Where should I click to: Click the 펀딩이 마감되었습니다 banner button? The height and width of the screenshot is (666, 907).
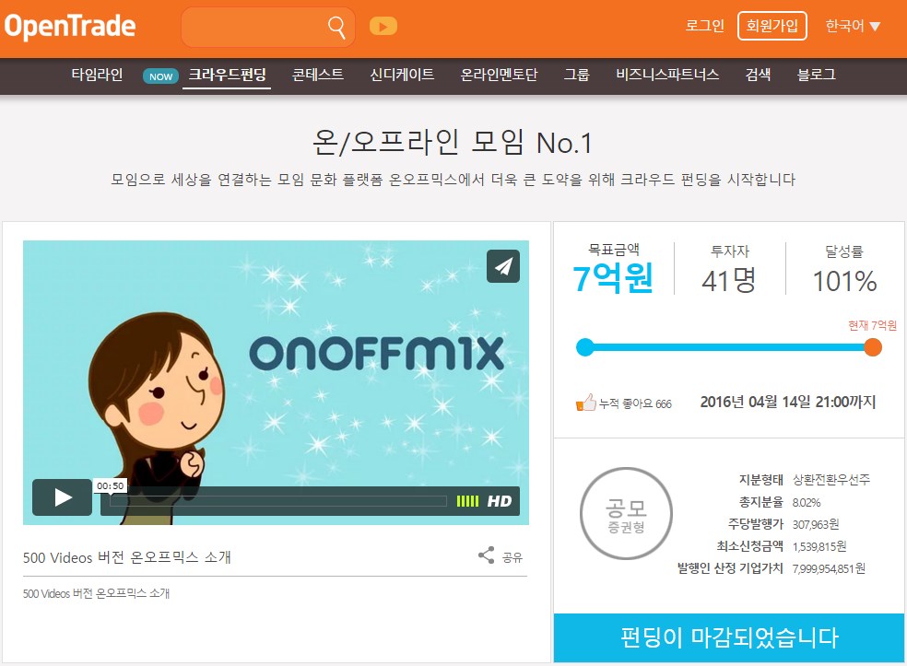pyautogui.click(x=729, y=637)
